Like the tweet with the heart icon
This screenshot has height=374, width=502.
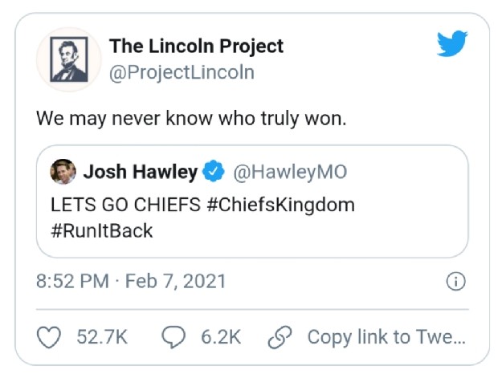pyautogui.click(x=50, y=337)
